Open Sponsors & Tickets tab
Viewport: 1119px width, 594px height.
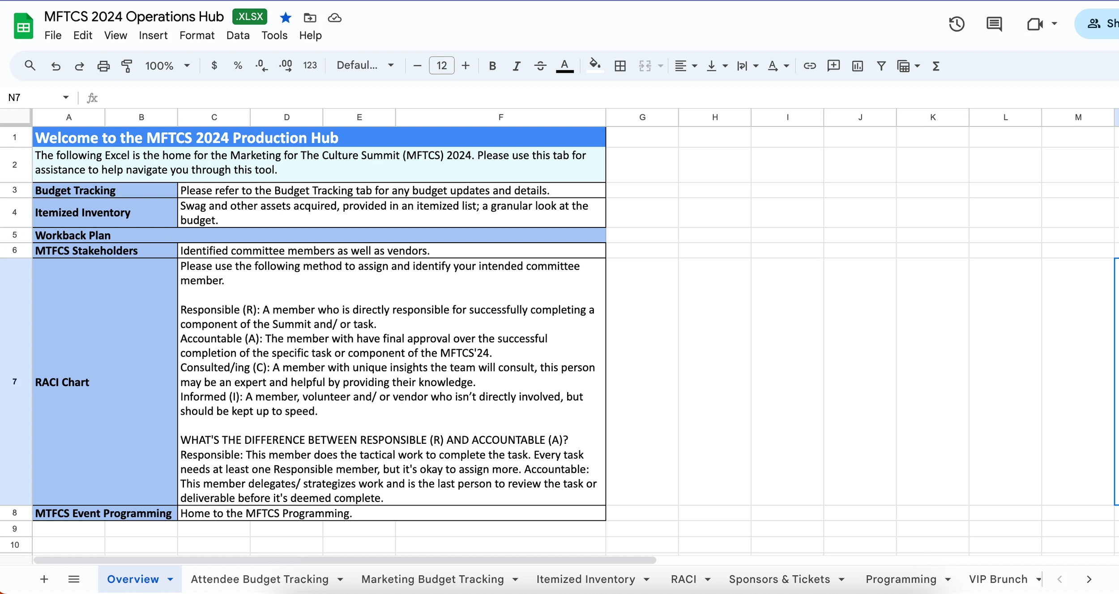779,579
